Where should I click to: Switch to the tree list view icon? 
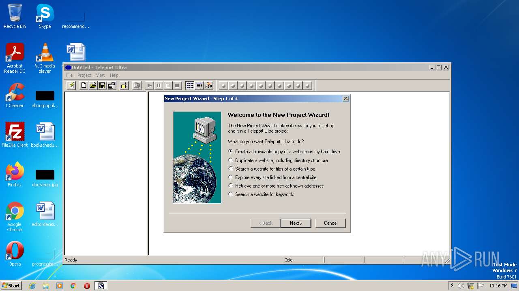(x=190, y=86)
